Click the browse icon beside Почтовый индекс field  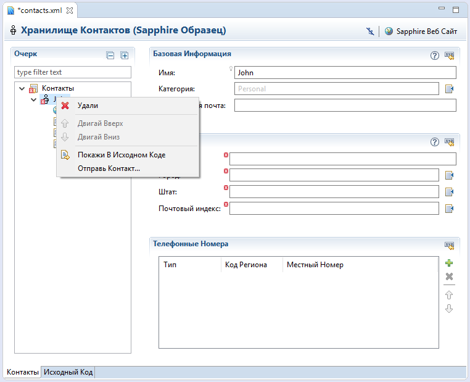click(x=449, y=209)
